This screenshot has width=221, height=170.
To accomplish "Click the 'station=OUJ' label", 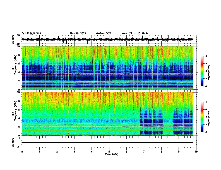I will click(103, 33).
